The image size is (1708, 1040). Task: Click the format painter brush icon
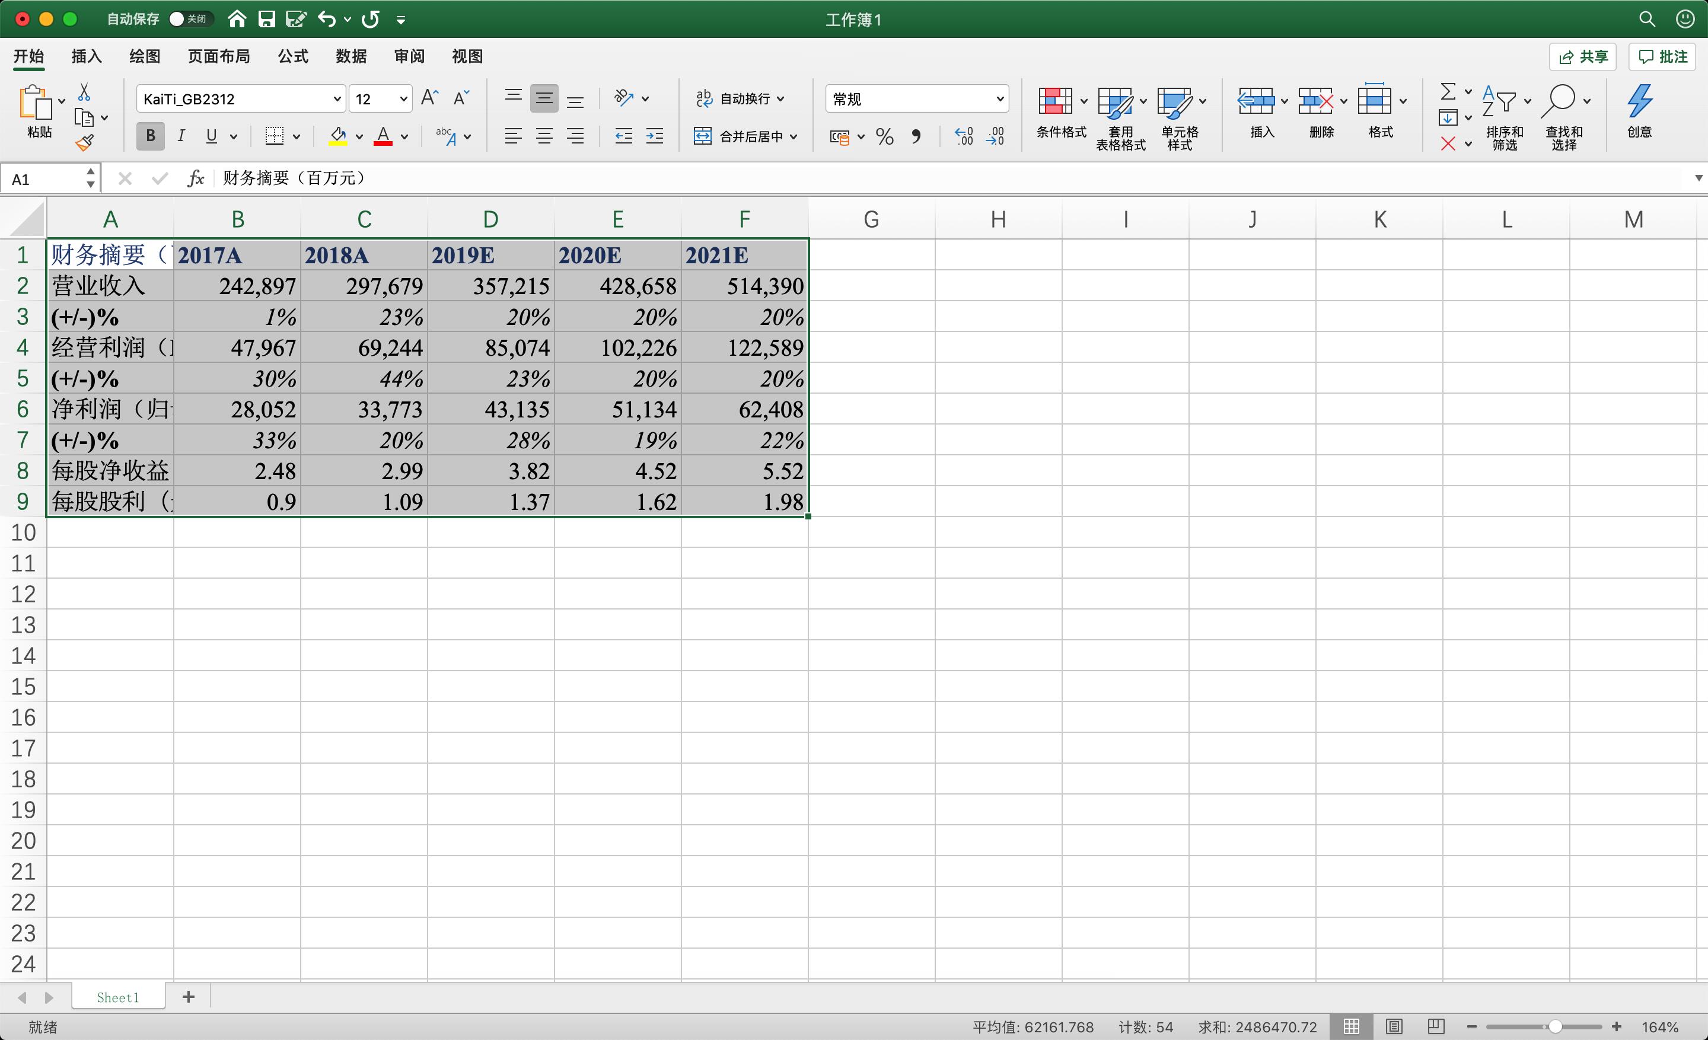(x=85, y=143)
